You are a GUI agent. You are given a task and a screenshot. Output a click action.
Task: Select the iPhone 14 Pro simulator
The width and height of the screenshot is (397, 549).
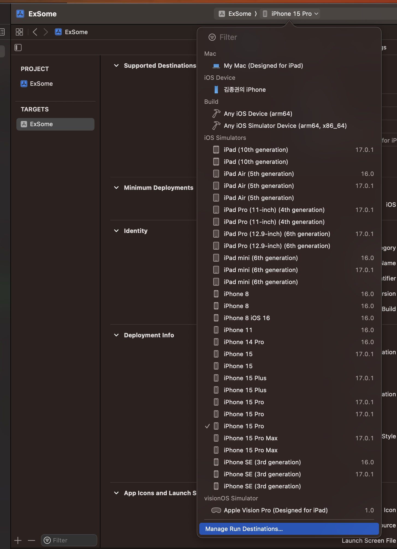(289, 342)
